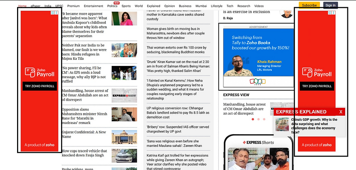356x170 pixels.
Task: Click TRY ZOHO PAYROLL in right ad
Action: [317, 86]
